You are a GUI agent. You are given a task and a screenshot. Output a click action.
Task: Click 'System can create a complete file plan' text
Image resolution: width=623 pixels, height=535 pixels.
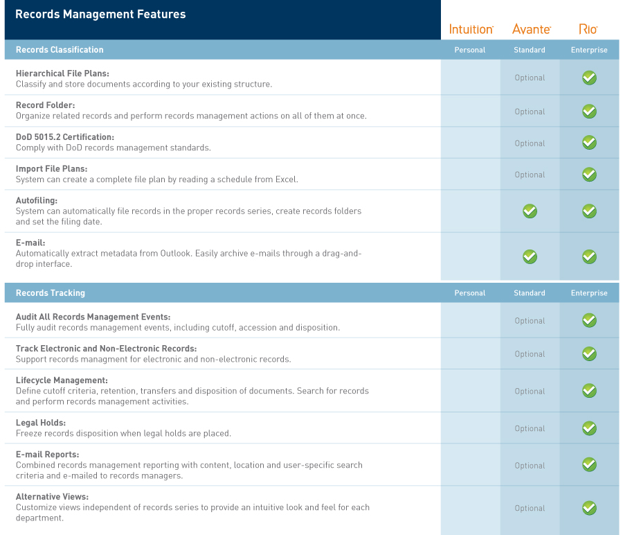[x=157, y=179]
